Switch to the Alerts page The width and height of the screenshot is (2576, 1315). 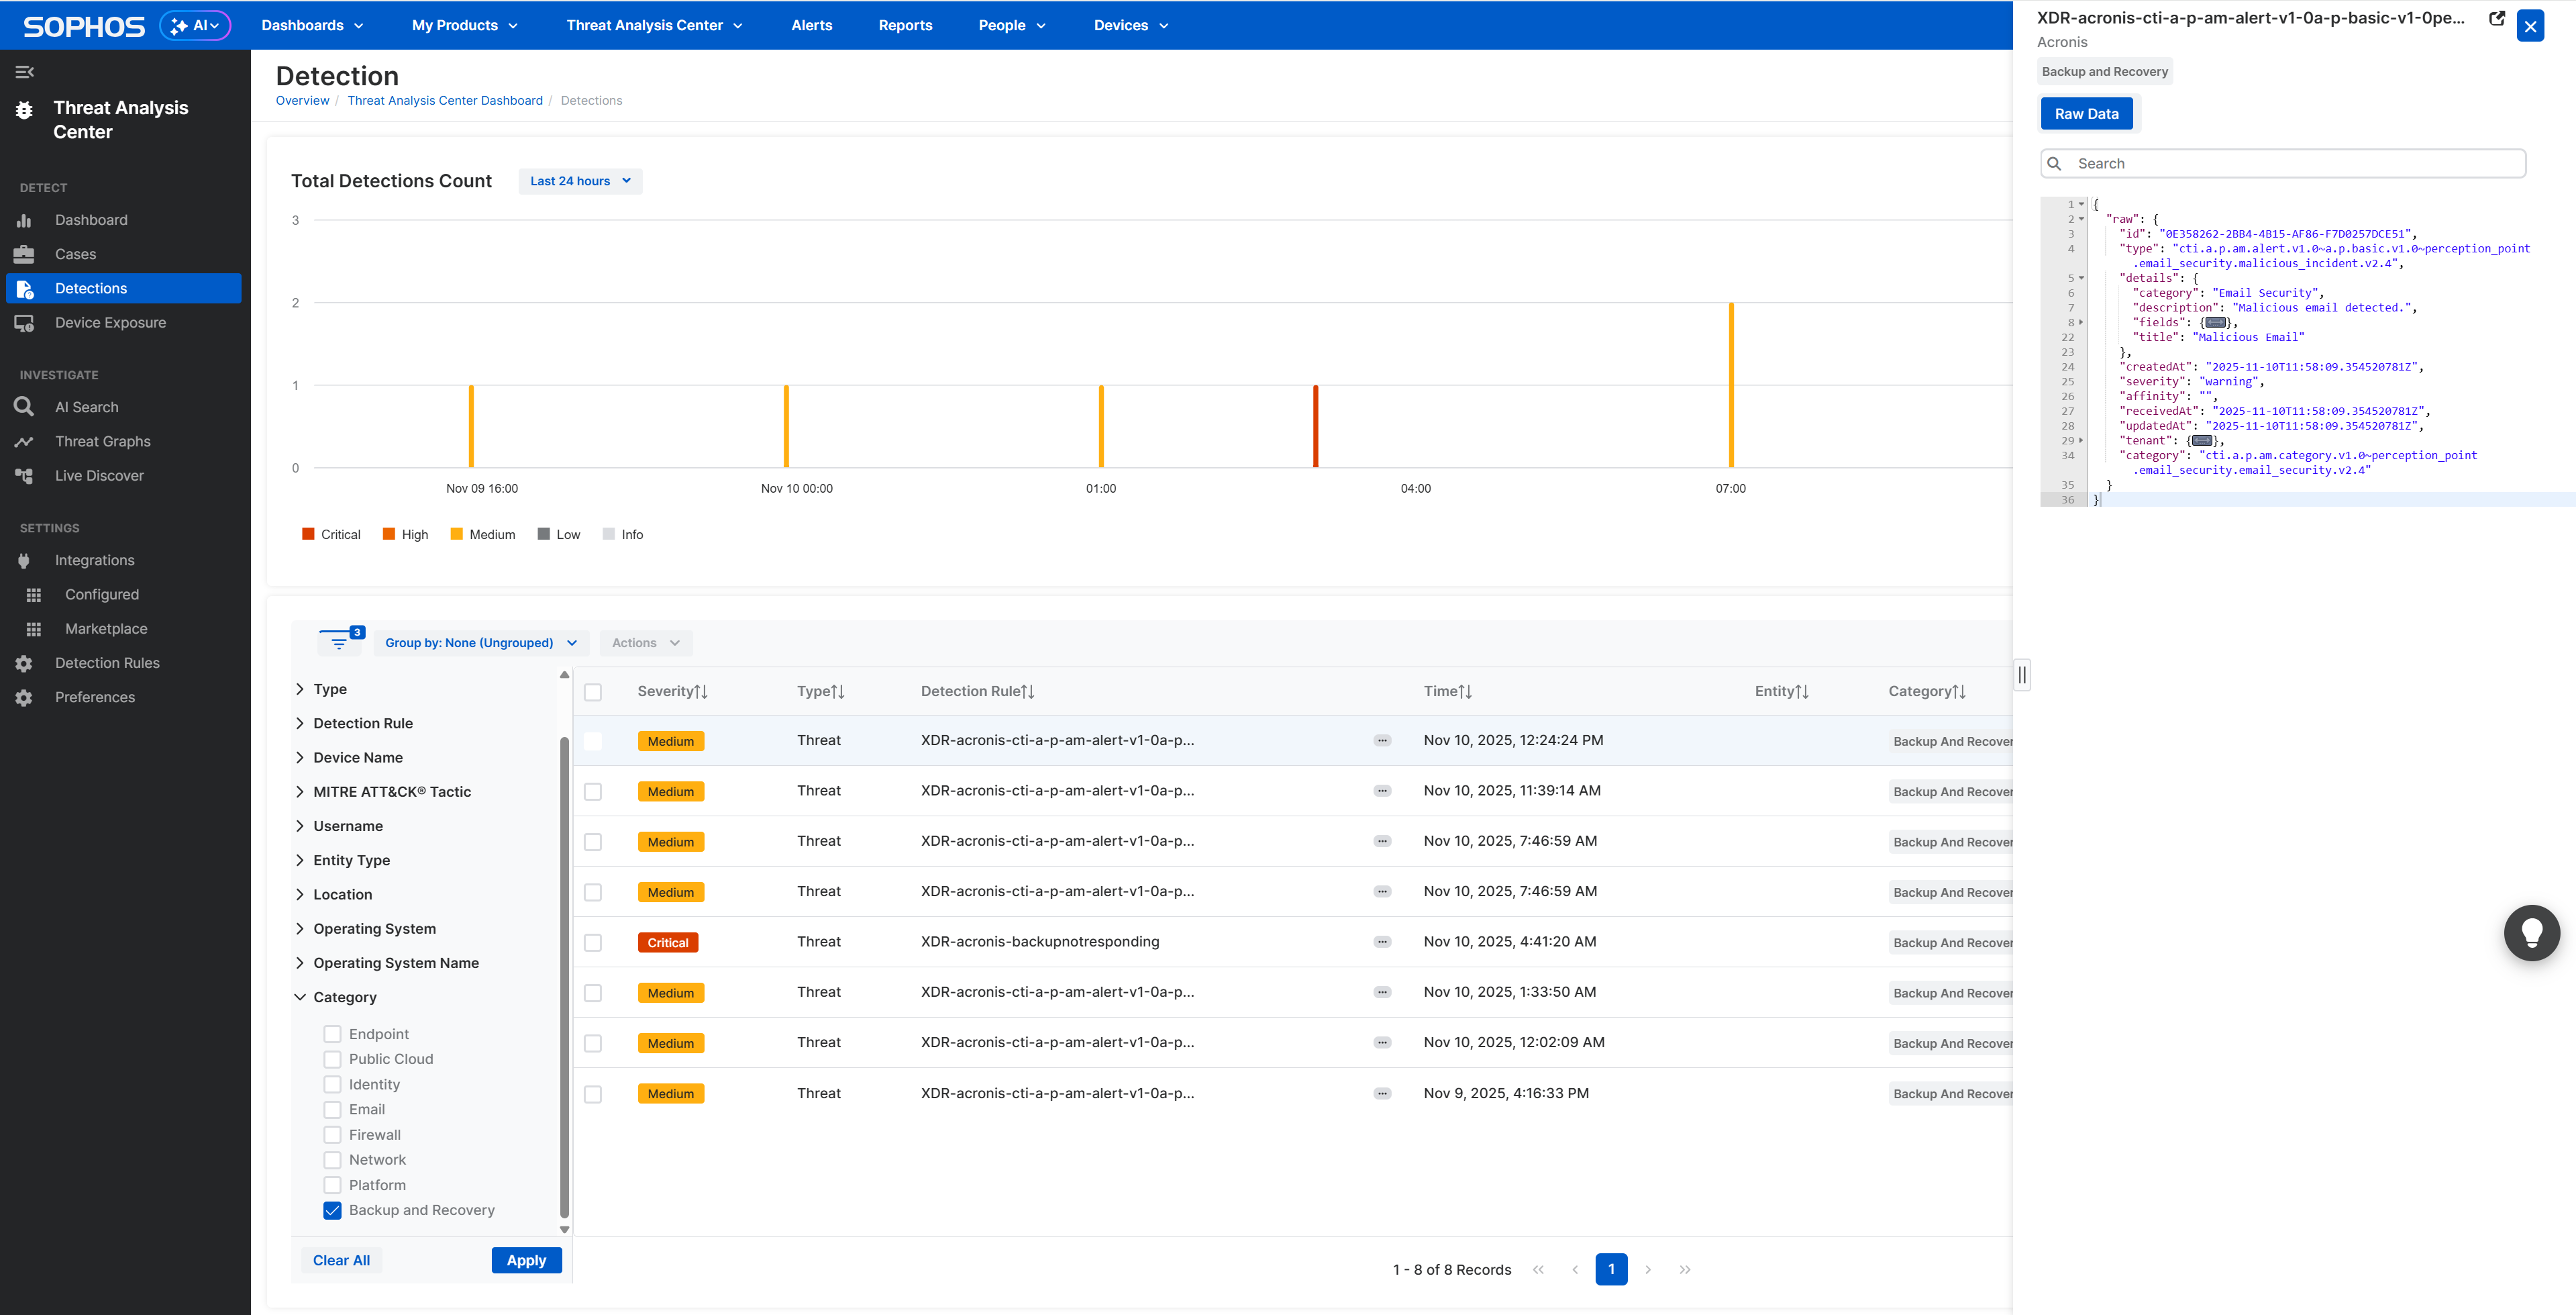pos(811,25)
